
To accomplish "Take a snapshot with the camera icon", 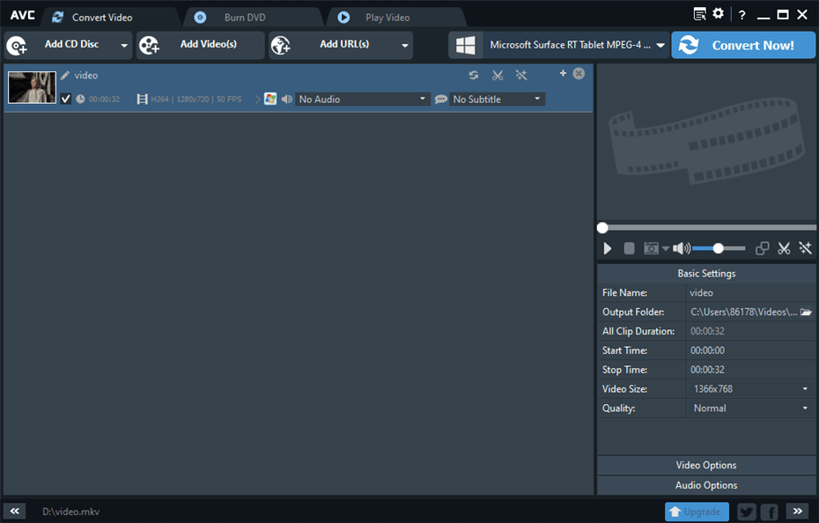I will click(x=651, y=248).
